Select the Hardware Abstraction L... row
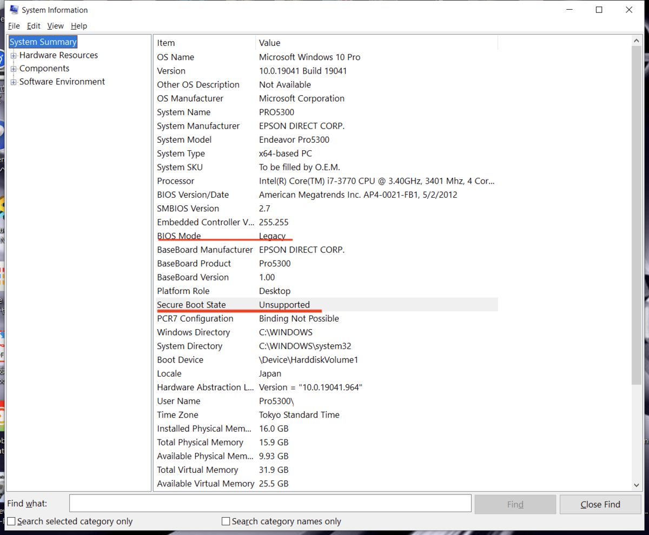649x535 pixels. click(x=327, y=387)
